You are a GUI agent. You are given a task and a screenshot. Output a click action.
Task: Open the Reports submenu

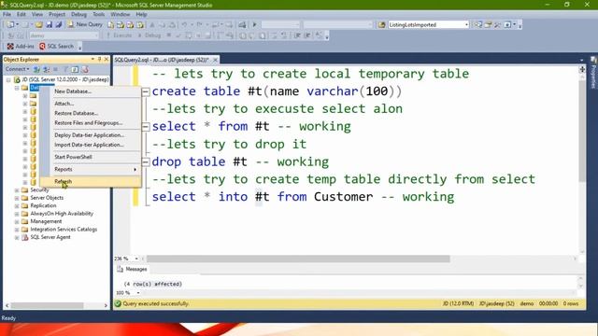[91, 169]
